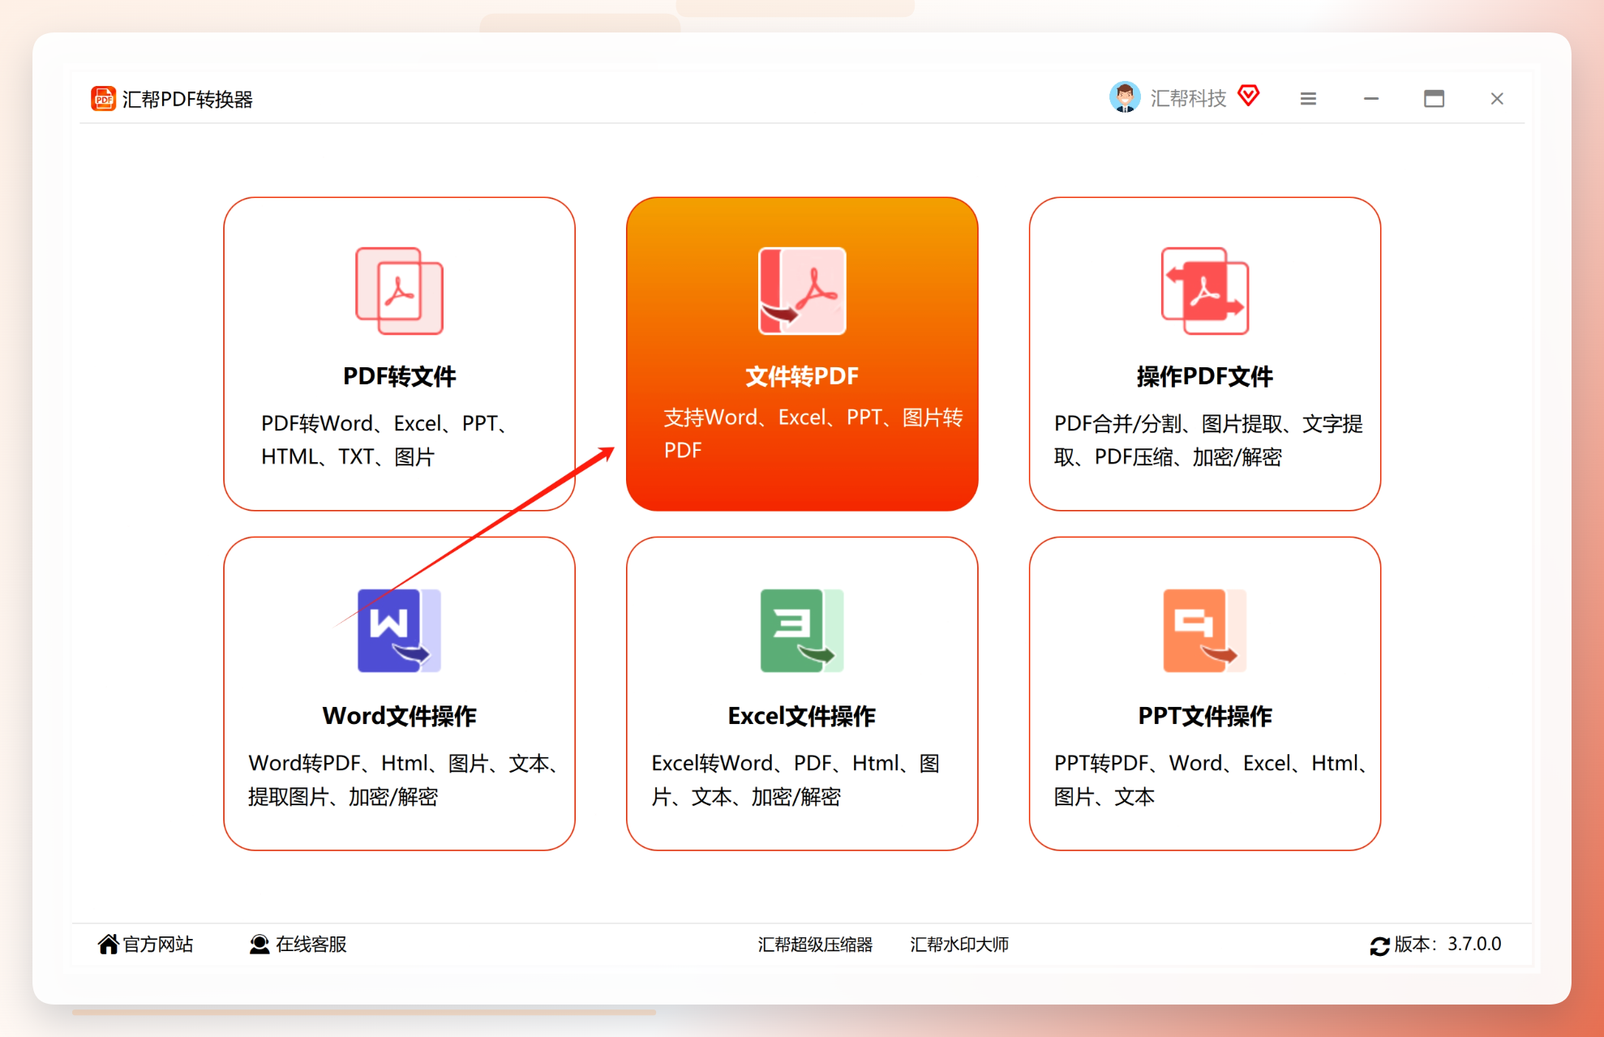Click the 汇帮科技 account name
1604x1037 pixels.
pyautogui.click(x=1188, y=99)
